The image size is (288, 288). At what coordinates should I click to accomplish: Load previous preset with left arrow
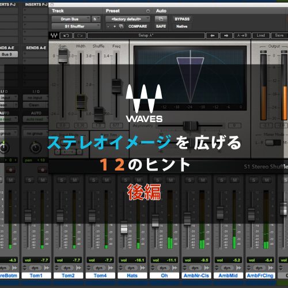212,36
